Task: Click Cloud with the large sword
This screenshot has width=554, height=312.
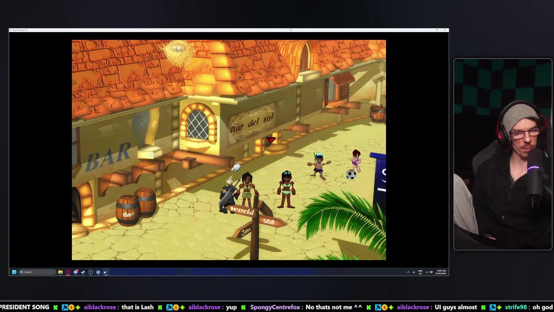Action: pyautogui.click(x=228, y=195)
